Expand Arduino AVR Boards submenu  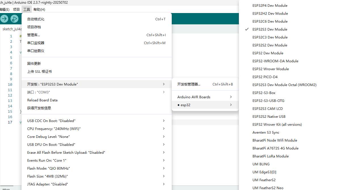point(205,97)
